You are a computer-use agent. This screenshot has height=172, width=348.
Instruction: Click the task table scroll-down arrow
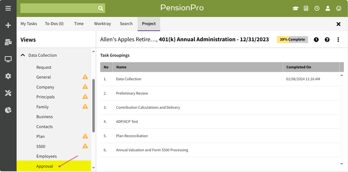click(342, 164)
